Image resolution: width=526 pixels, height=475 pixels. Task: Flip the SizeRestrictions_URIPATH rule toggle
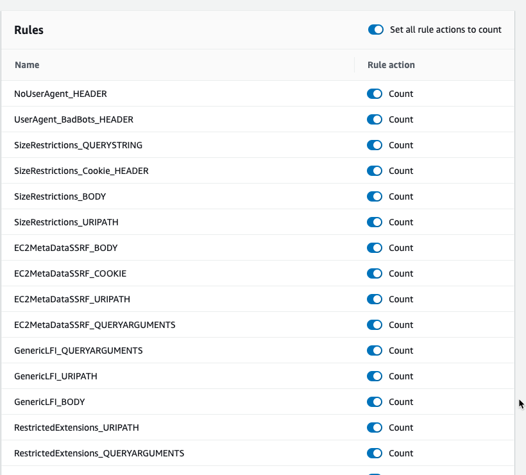click(x=375, y=222)
